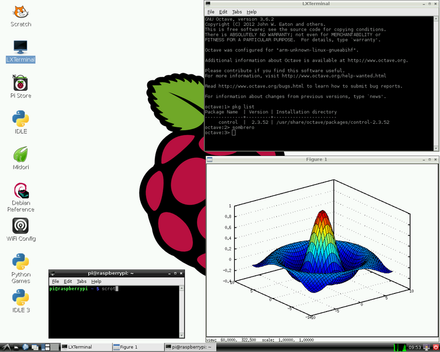Switch to pi@raspberrypi terminal via taskbar button

pos(189,347)
